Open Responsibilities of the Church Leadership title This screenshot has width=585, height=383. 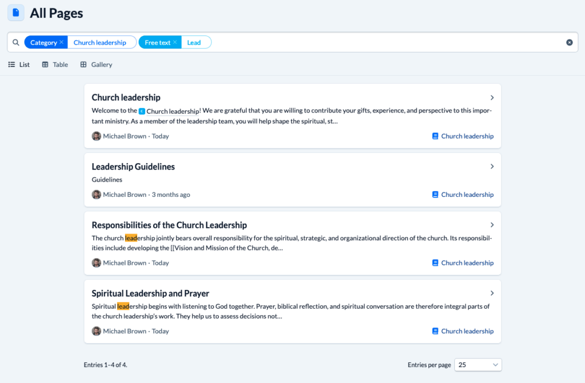[169, 225]
